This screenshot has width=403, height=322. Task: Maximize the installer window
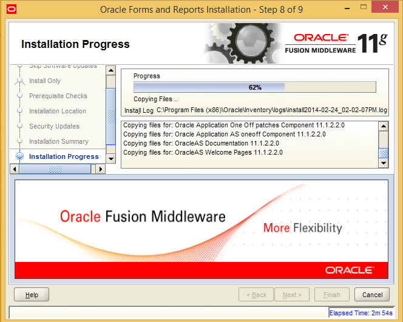(x=364, y=7)
